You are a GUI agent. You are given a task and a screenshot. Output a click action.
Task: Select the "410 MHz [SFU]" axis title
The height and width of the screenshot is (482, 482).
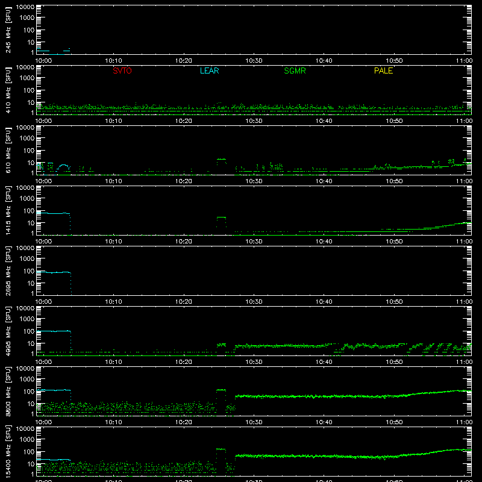tap(8, 90)
